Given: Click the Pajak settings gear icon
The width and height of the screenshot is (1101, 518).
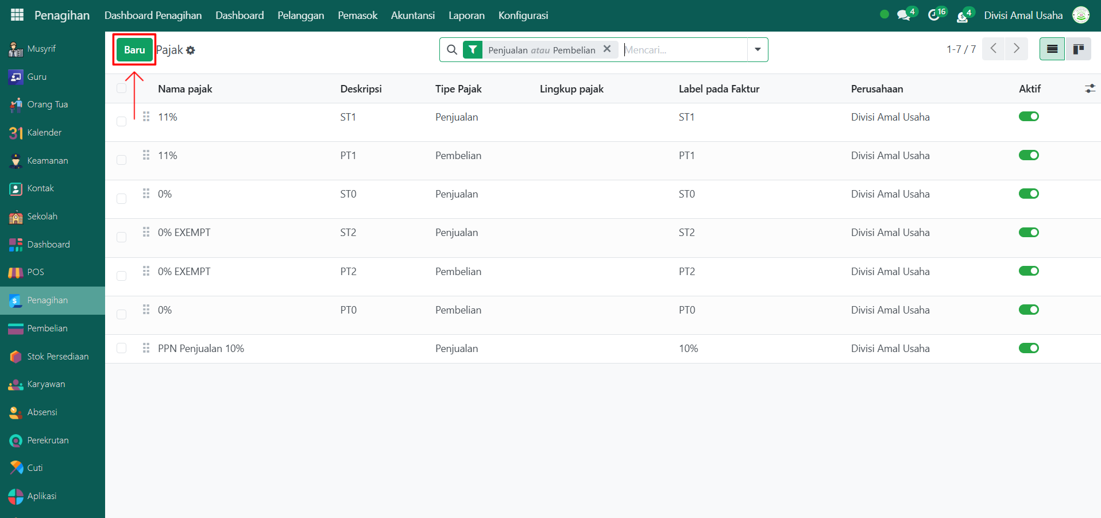Looking at the screenshot, I should pyautogui.click(x=191, y=51).
